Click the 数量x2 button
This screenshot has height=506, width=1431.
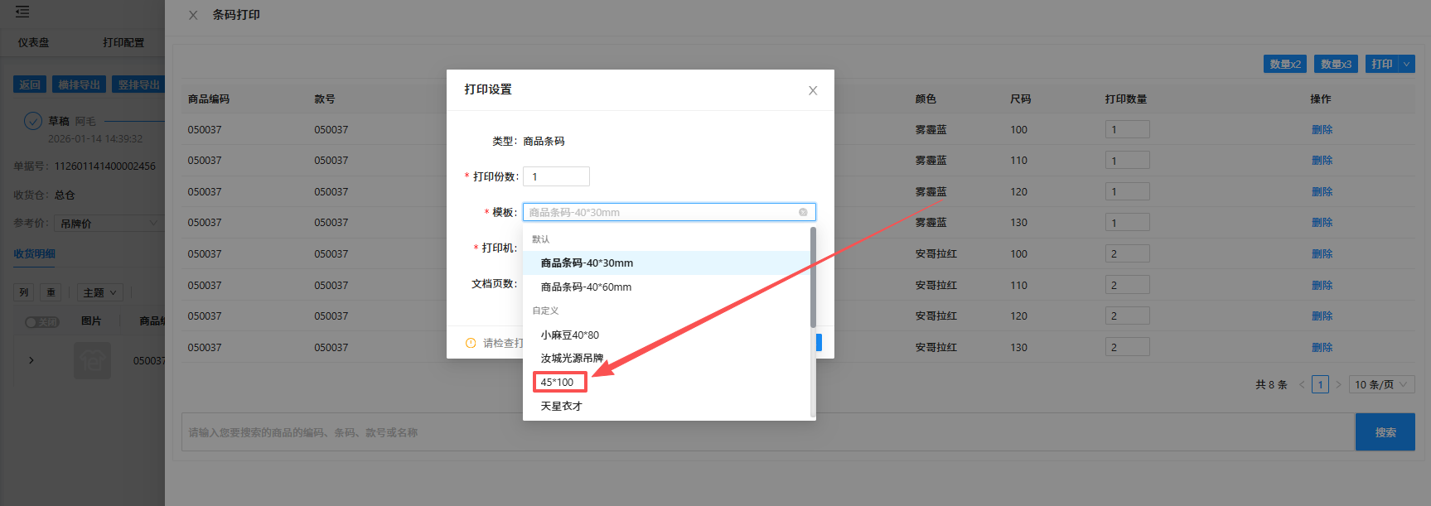[x=1284, y=64]
